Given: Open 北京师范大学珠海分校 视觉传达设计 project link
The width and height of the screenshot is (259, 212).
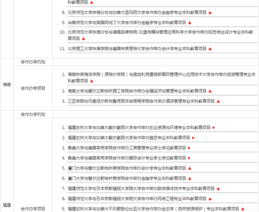Looking at the screenshot, I should click(161, 35).
